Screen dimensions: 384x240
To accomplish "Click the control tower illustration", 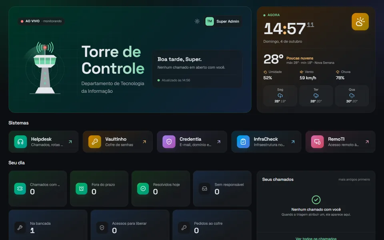I will click(x=45, y=68).
